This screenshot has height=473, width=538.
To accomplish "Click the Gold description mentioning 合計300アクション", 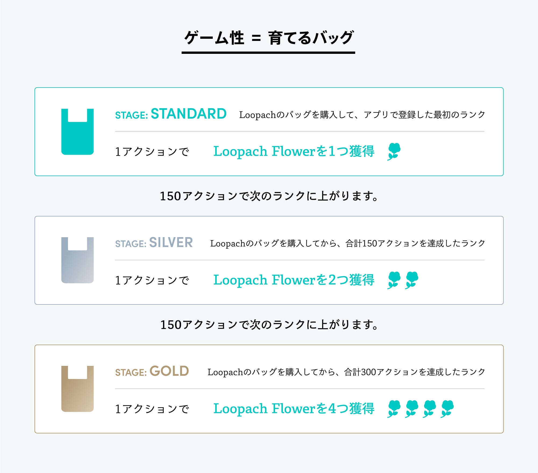I will click(346, 372).
